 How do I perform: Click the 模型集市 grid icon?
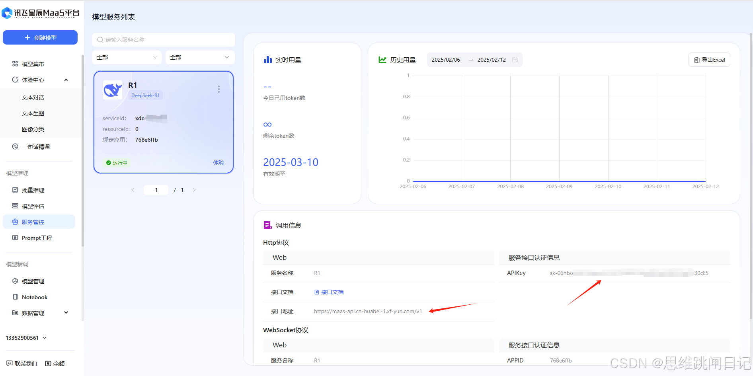pyautogui.click(x=15, y=64)
